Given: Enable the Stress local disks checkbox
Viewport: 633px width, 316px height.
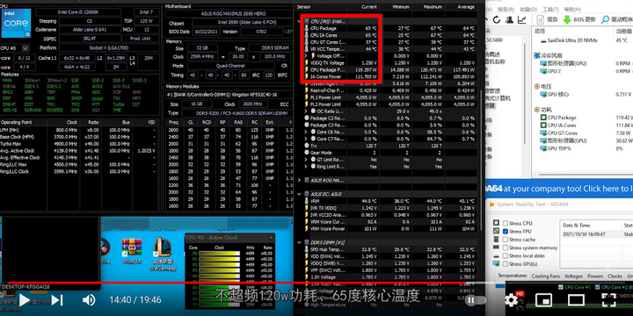Looking at the screenshot, I should pos(505,255).
